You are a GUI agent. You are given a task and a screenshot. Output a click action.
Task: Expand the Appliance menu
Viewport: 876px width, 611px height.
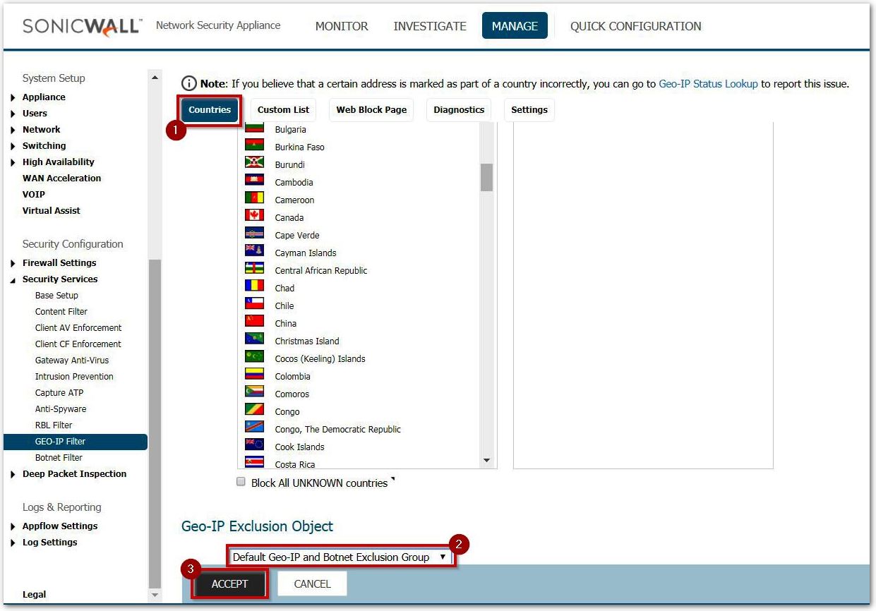[14, 97]
